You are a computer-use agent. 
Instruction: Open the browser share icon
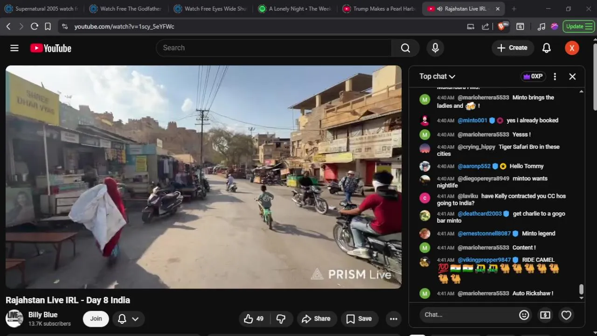point(485,27)
